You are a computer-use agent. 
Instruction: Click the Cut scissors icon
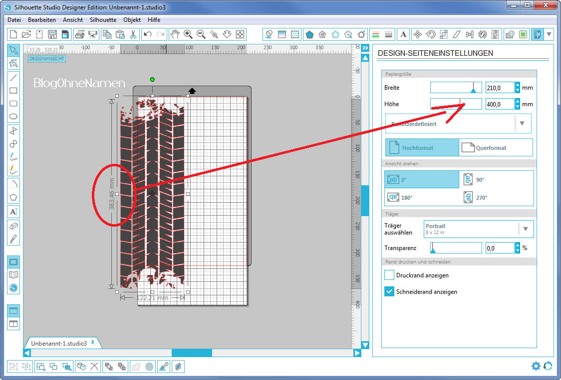tap(133, 34)
